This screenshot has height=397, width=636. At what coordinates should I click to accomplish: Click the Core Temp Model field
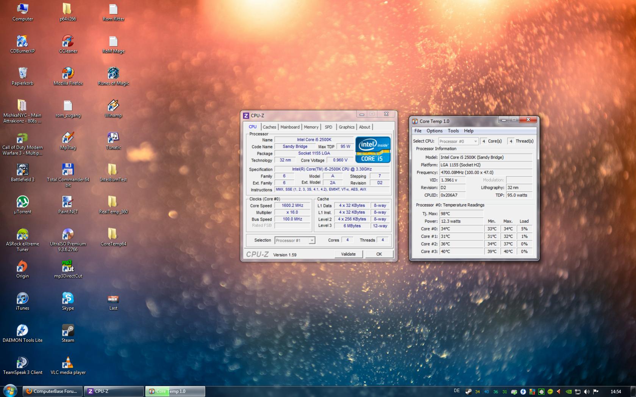click(486, 157)
